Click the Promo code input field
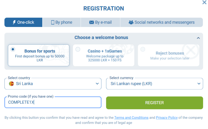 53,102
